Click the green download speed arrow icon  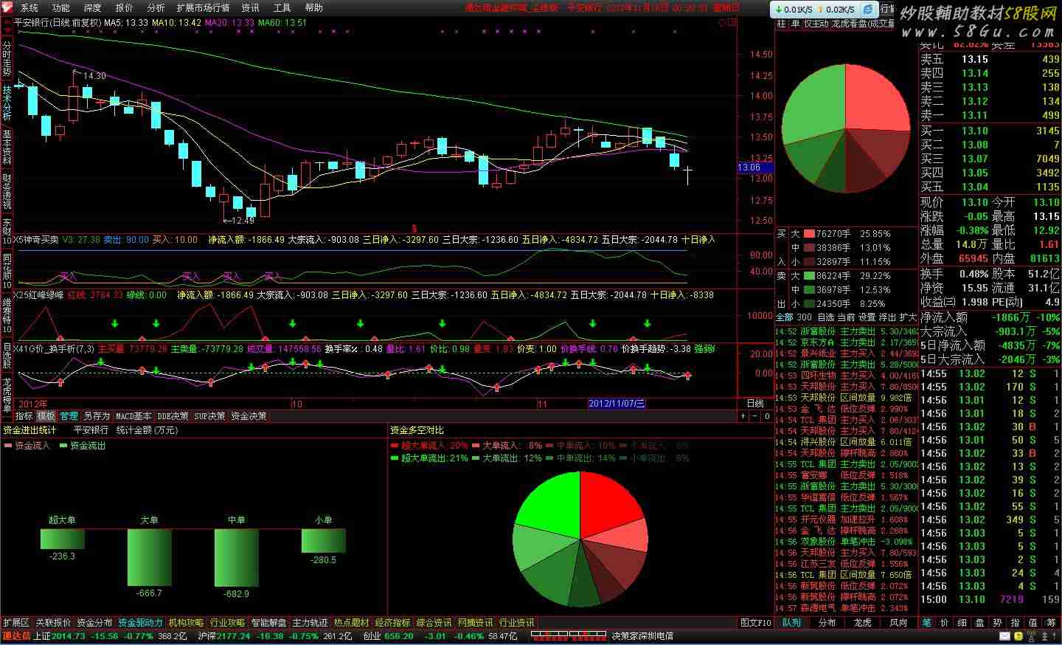tap(778, 10)
